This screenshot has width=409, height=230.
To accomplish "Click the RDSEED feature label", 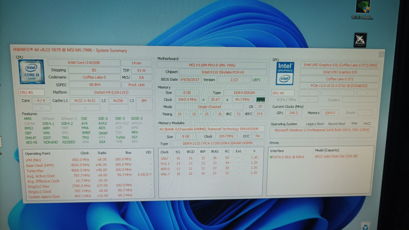I will pyautogui.click(x=69, y=142).
